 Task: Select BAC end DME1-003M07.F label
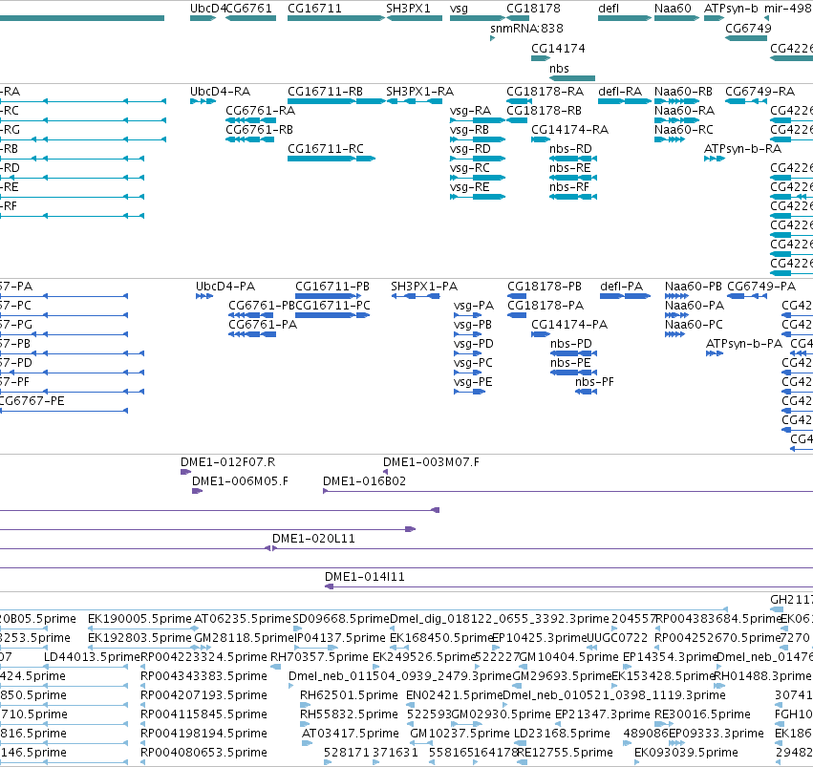[x=432, y=461]
